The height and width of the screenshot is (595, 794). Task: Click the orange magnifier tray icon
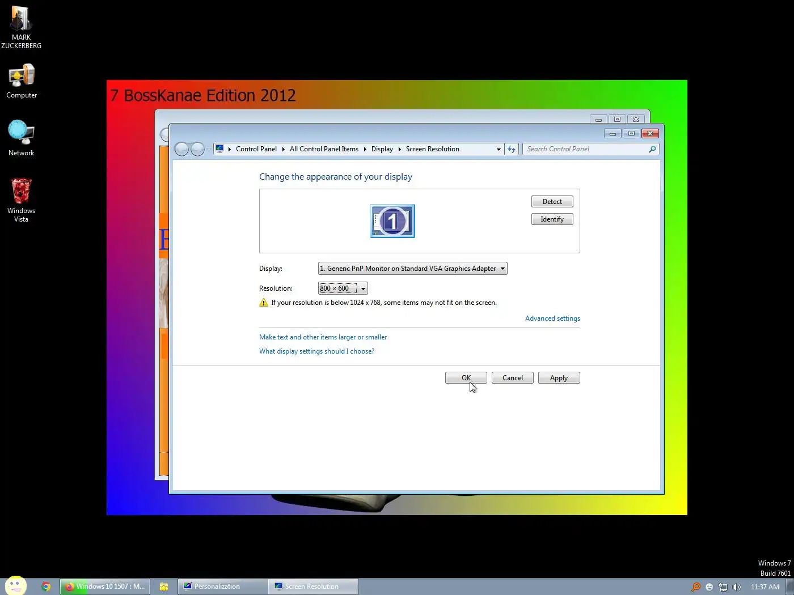tap(695, 587)
